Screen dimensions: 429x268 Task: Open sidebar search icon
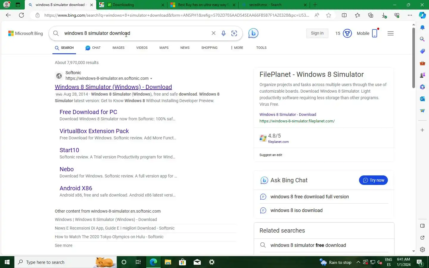pyautogui.click(x=422, y=39)
